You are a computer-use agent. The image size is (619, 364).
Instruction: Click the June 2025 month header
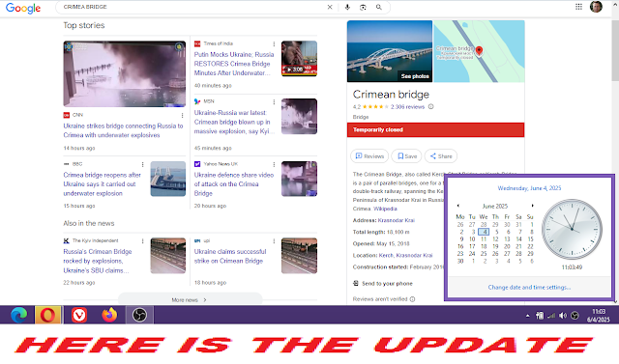[x=495, y=206]
